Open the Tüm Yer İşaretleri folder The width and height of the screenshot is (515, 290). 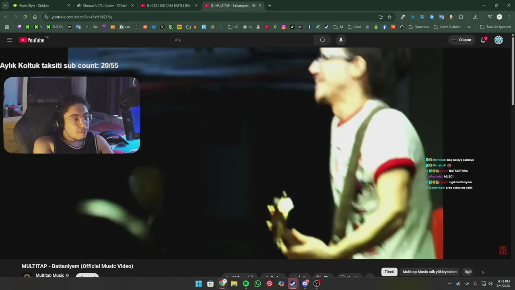tap(495, 27)
